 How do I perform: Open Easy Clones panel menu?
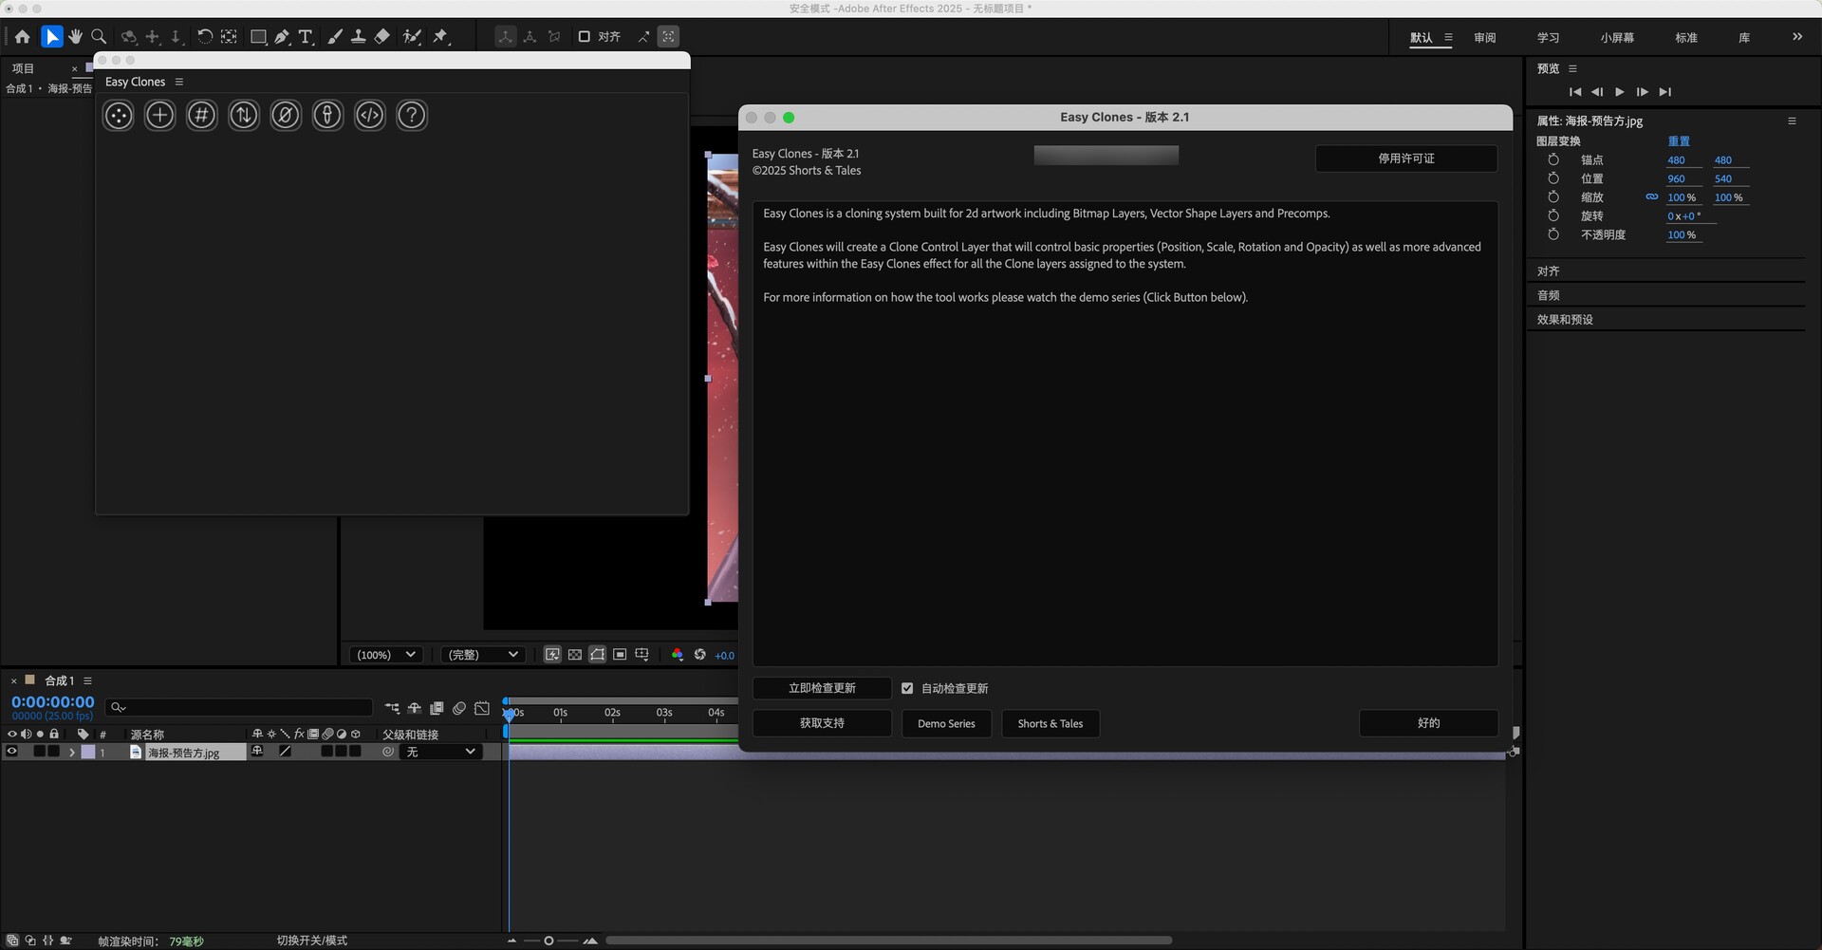[x=179, y=82]
